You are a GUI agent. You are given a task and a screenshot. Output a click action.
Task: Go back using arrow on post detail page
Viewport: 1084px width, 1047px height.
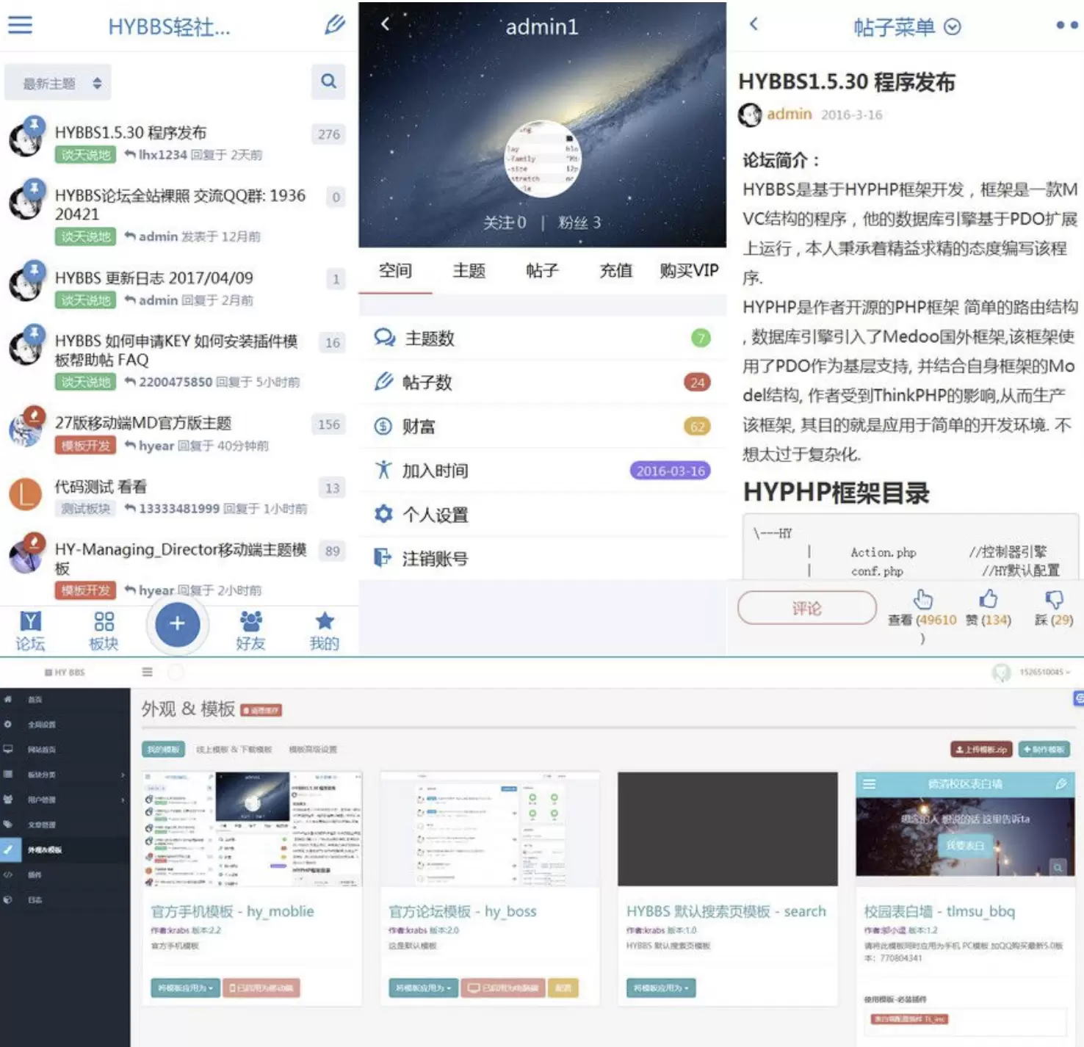pyautogui.click(x=754, y=24)
